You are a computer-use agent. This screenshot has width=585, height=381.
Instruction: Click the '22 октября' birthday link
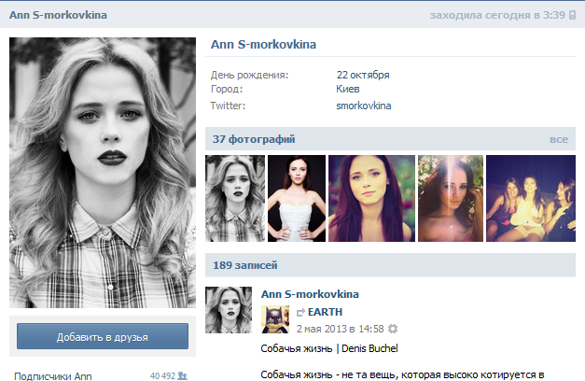pyautogui.click(x=363, y=75)
